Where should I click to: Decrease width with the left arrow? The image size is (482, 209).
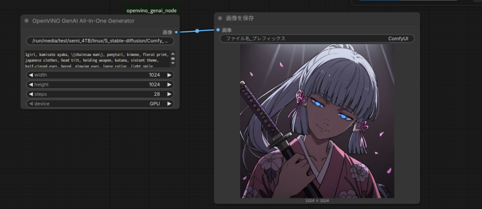click(x=31, y=75)
